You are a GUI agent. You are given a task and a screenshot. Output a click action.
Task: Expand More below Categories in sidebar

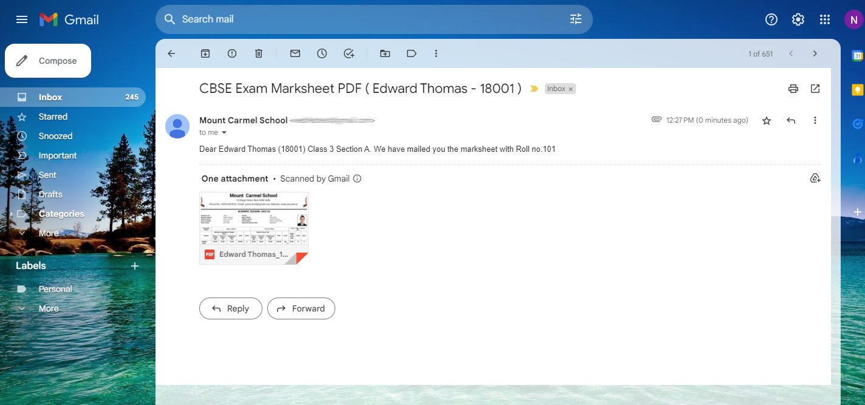(x=49, y=233)
